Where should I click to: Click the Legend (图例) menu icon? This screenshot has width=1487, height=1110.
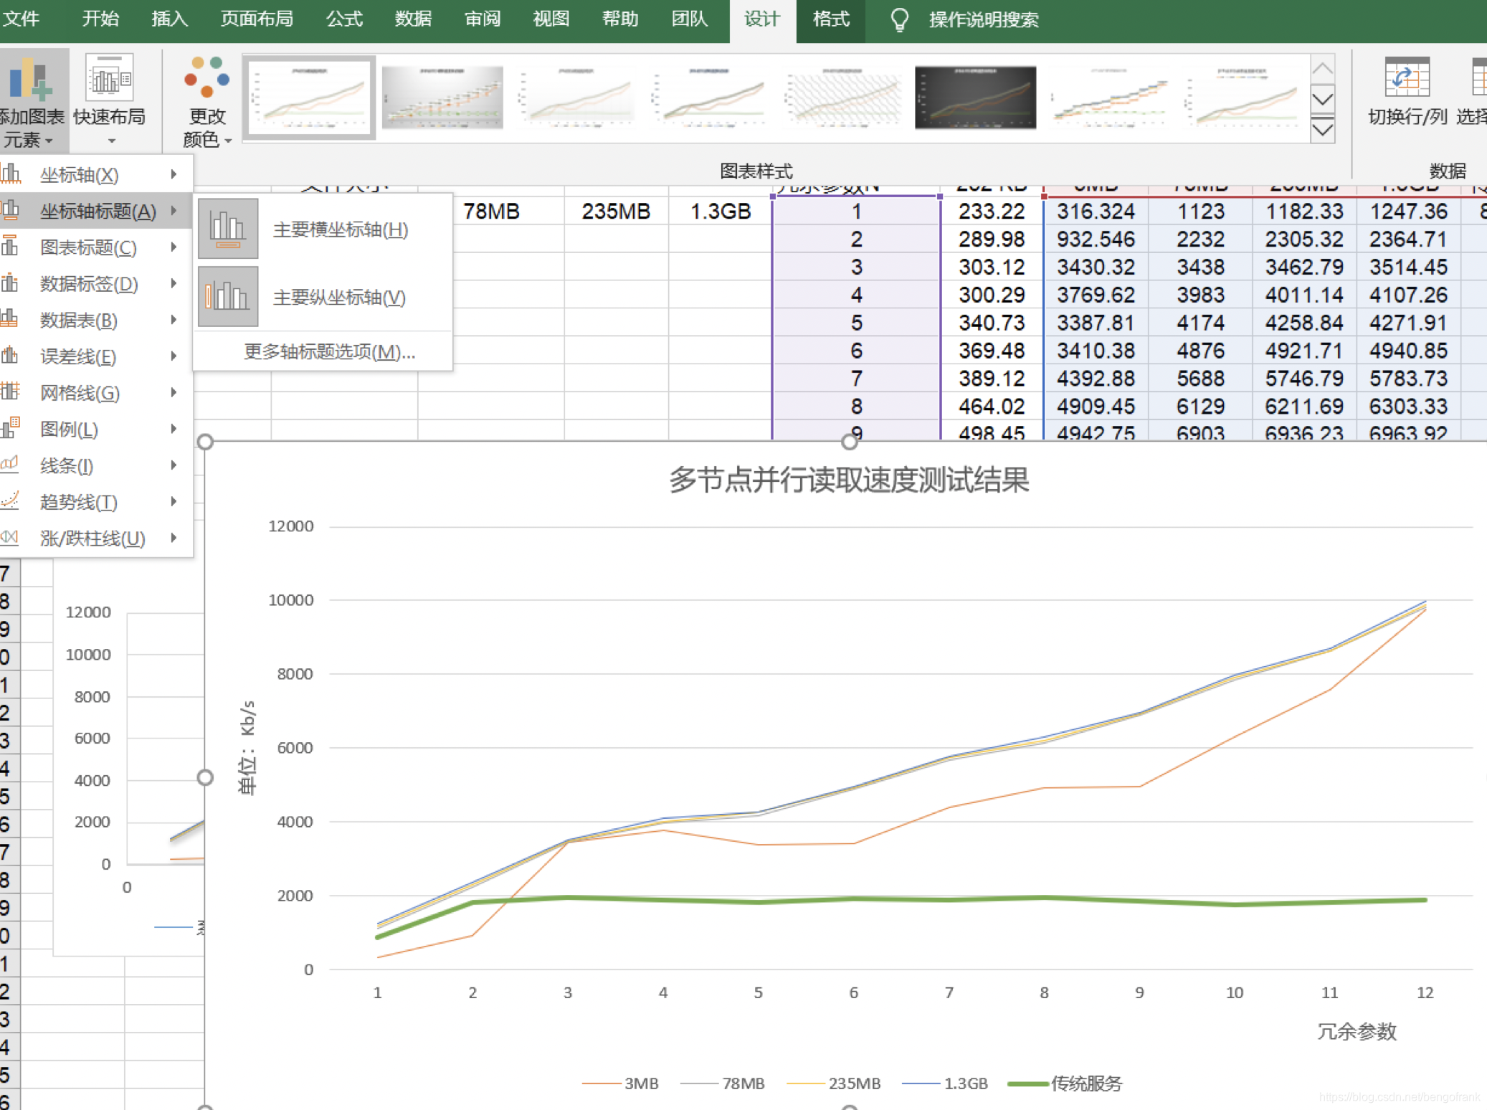[10, 429]
